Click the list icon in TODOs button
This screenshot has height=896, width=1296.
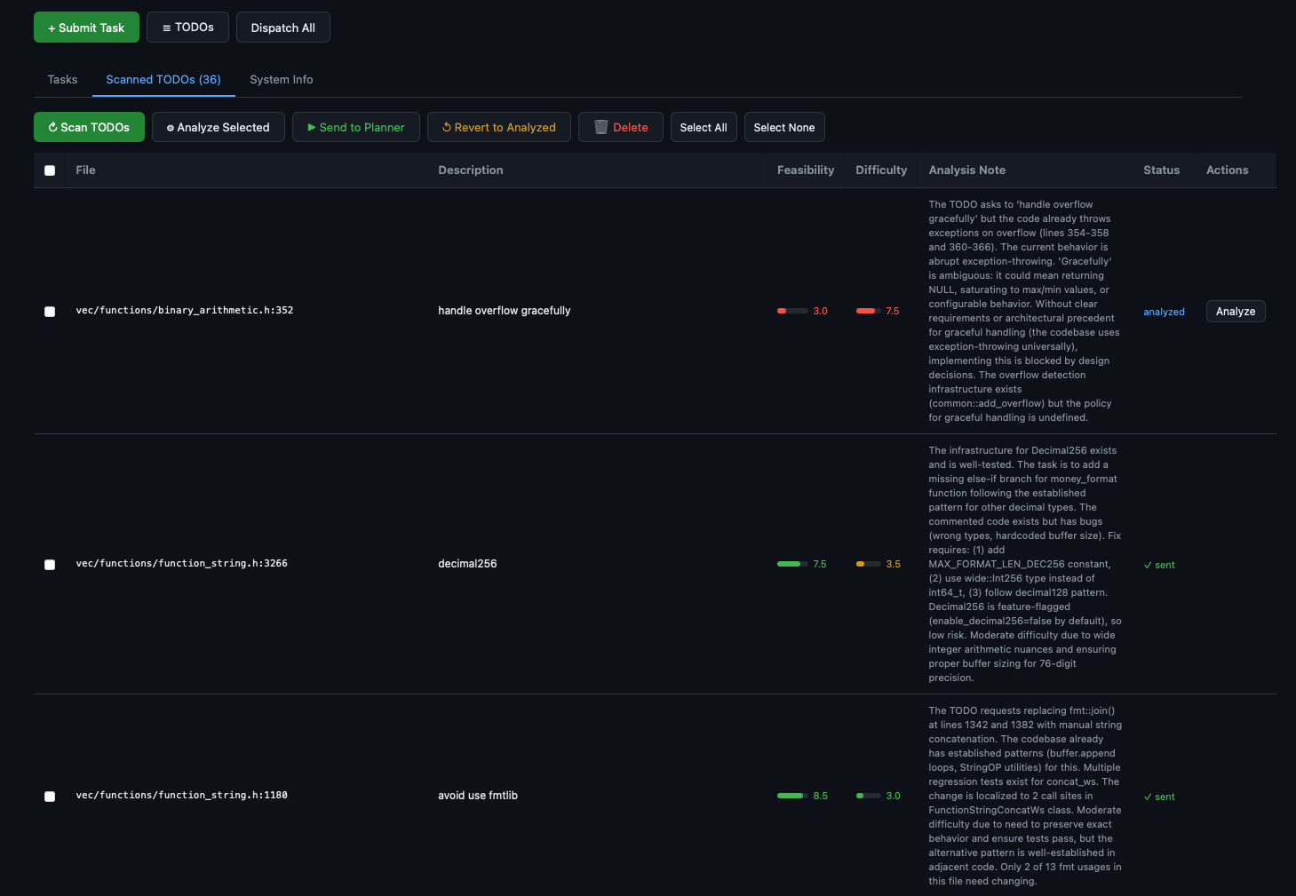pos(166,28)
